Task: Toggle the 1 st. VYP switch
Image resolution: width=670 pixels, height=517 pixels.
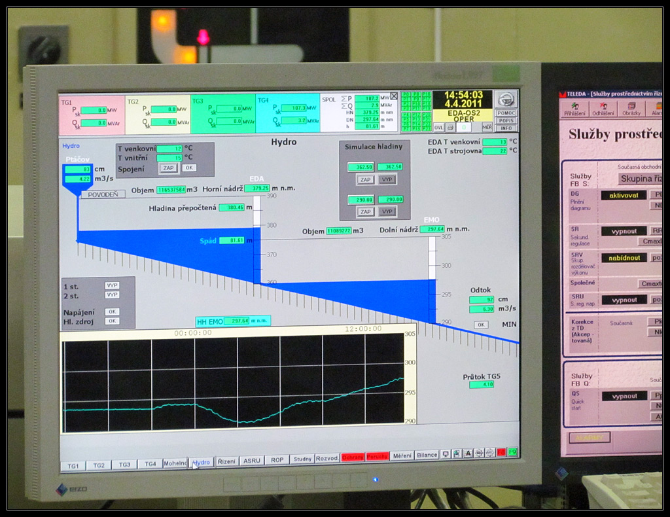Action: coord(112,285)
